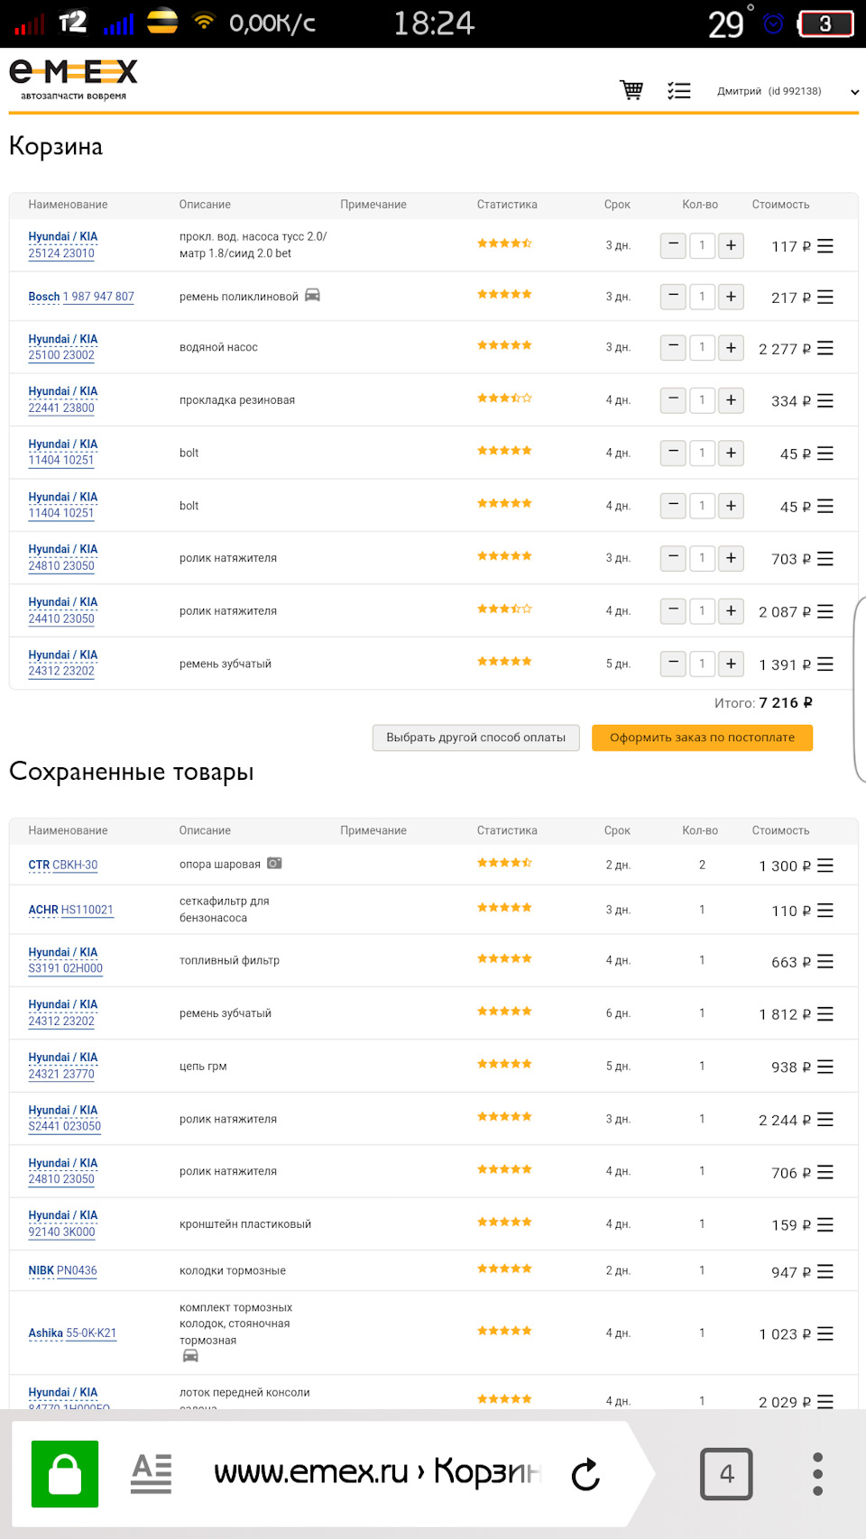Expand the Дмитрий account dropdown arrow
Viewport: 866px width, 1539px height.
pyautogui.click(x=854, y=92)
